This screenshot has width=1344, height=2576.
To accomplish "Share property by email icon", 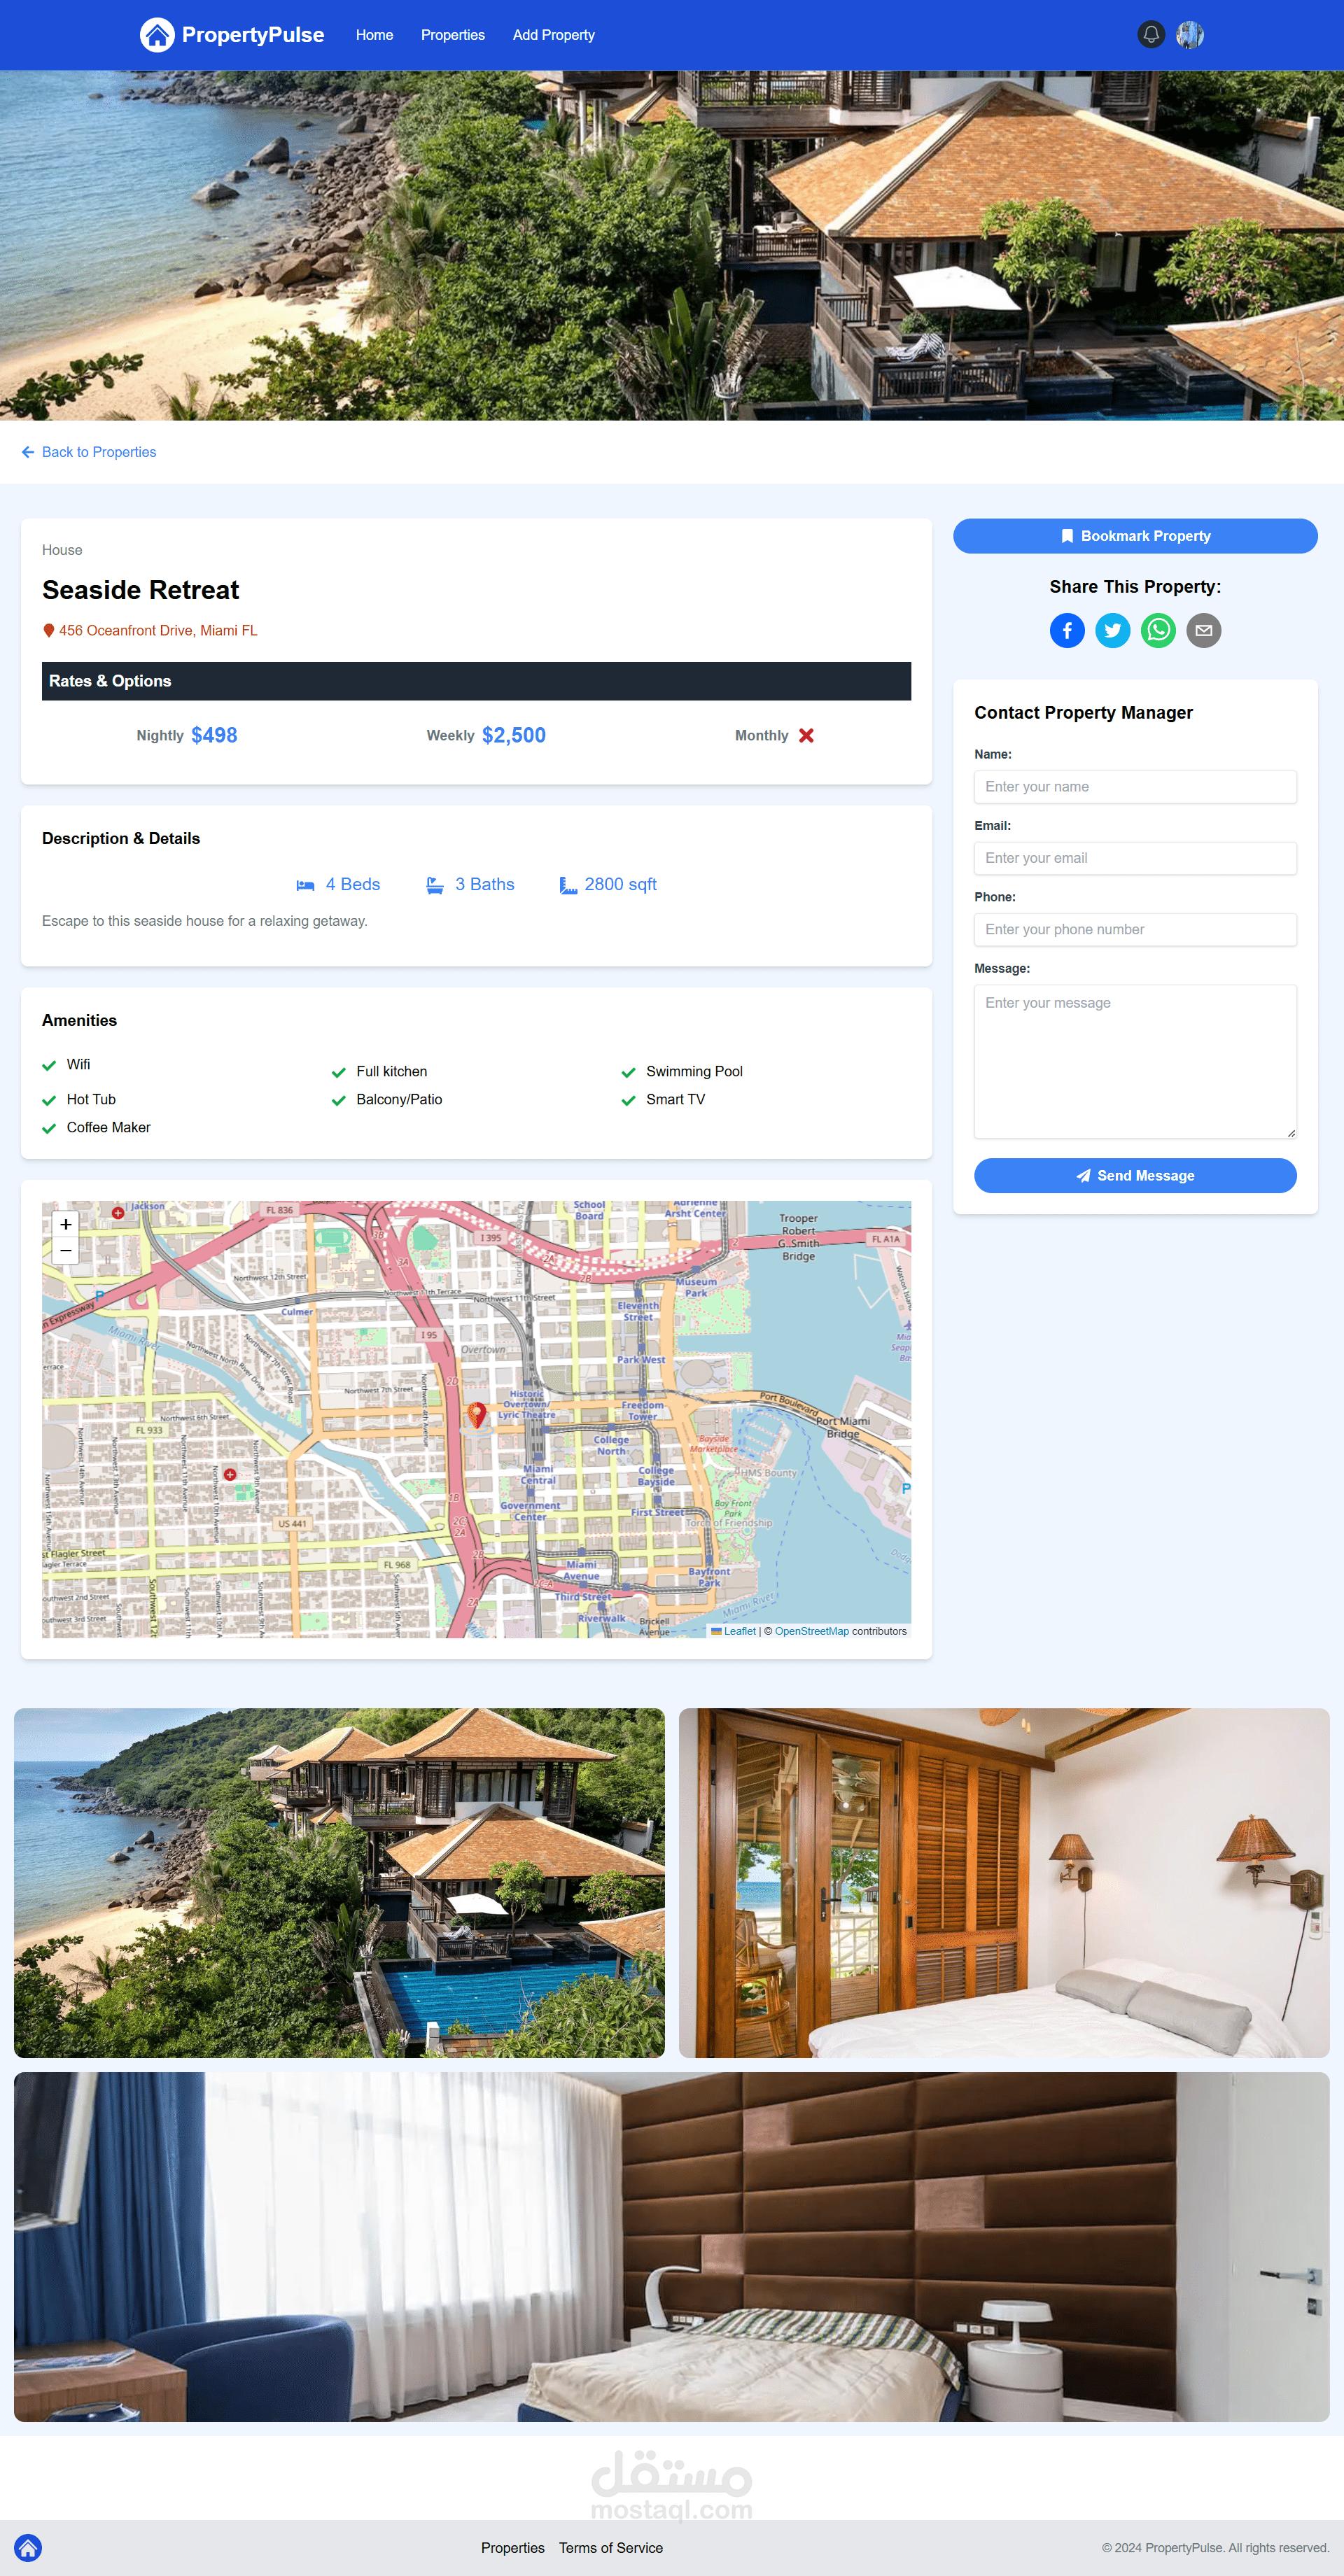I will click(x=1203, y=630).
